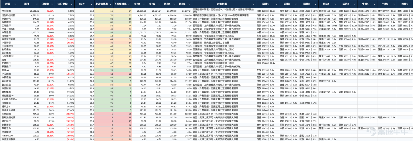413x141 pixels.
Task: Select the 兆易創新 name cell
Action: tap(9, 114)
